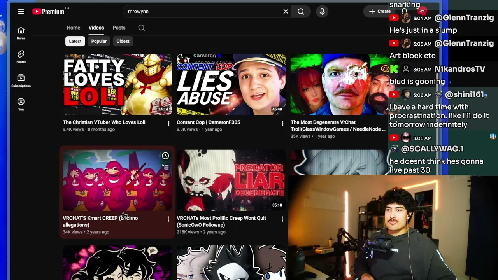The width and height of the screenshot is (498, 280).
Task: Open more options for The Christian VTuber video
Action: point(168,123)
